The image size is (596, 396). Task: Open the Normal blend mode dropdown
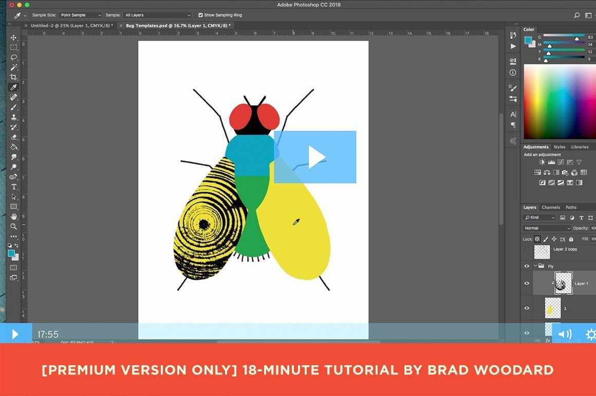(547, 228)
